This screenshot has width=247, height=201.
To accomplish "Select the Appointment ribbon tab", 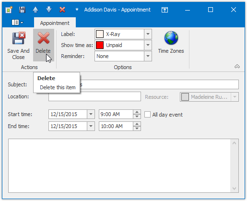I will coord(55,23).
